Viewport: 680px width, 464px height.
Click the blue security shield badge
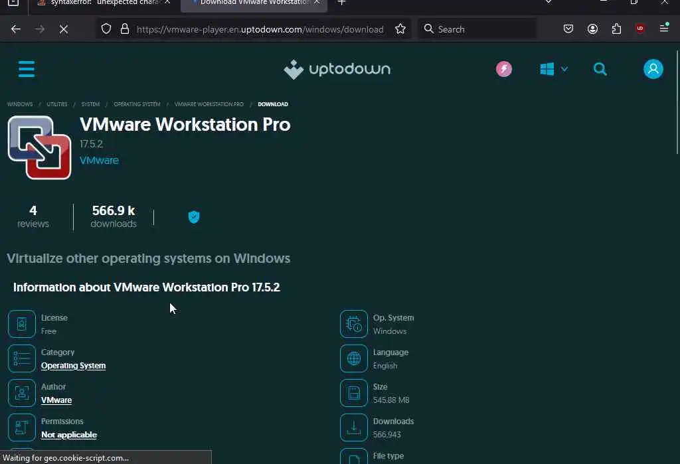194,217
